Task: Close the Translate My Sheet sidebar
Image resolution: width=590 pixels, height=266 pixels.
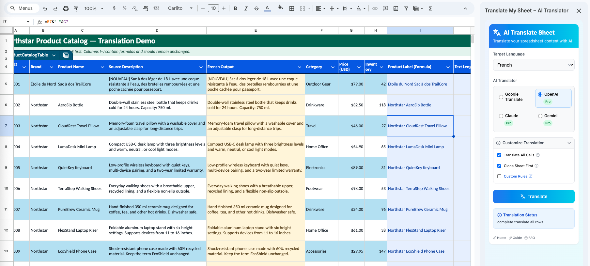Action: point(579,11)
